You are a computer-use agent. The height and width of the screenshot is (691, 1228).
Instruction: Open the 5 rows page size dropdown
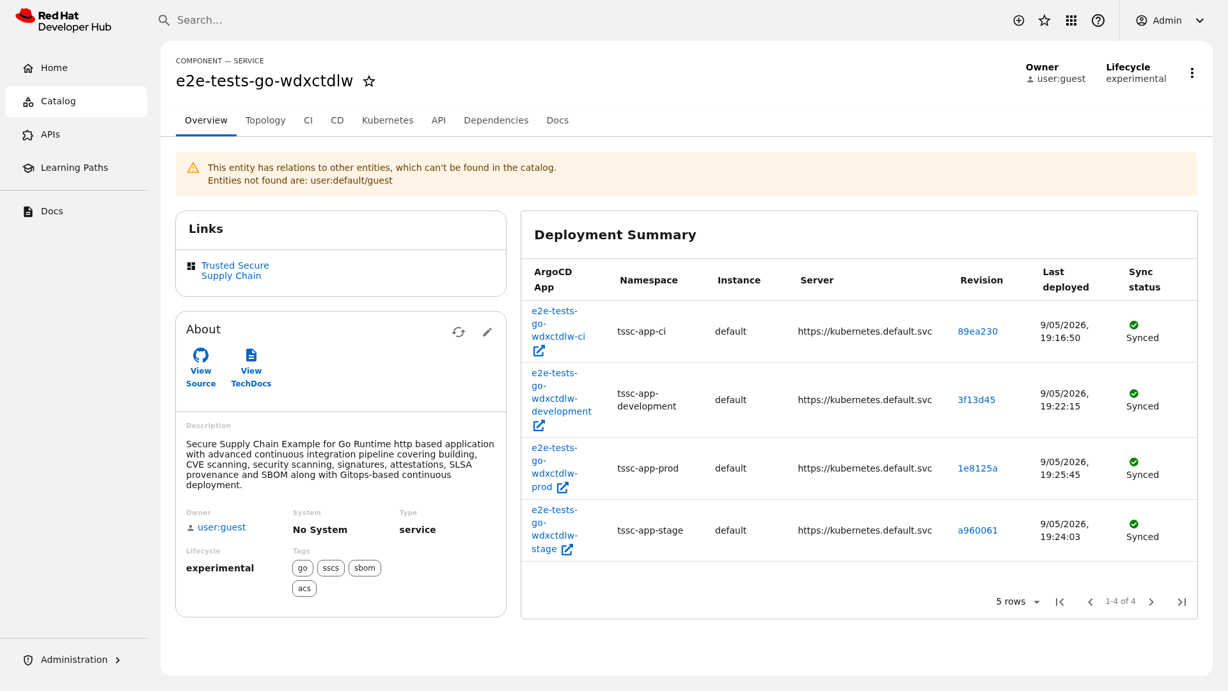pyautogui.click(x=1018, y=602)
